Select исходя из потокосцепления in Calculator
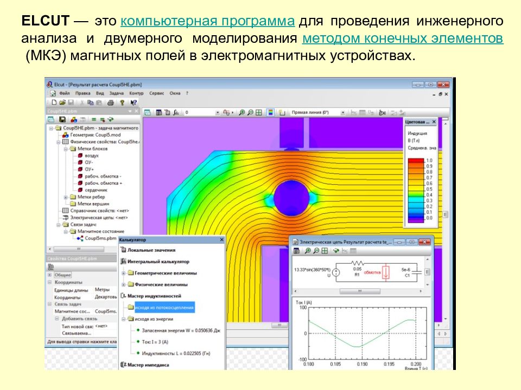The height and width of the screenshot is (390, 521). tap(164, 308)
